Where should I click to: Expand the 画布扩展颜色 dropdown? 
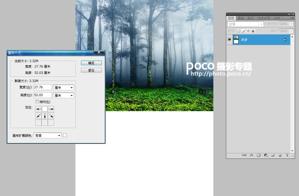pyautogui.click(x=48, y=136)
